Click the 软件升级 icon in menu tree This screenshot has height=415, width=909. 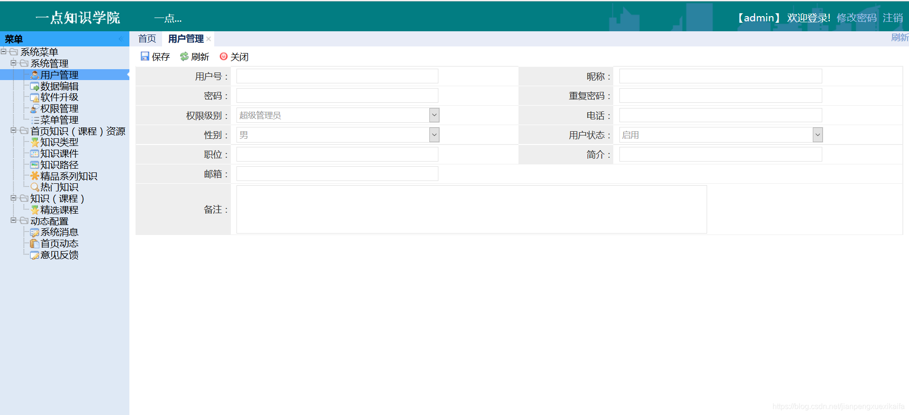pos(35,98)
